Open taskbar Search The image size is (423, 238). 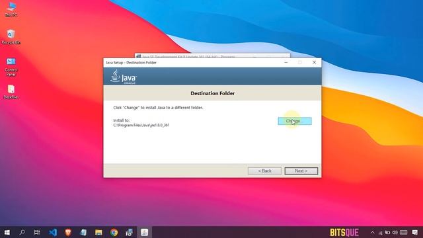pyautogui.click(x=22, y=232)
